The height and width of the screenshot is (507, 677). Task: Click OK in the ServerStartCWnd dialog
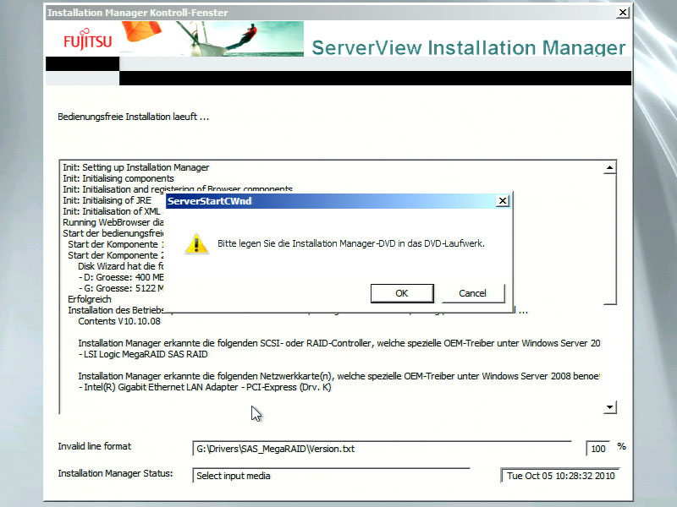tap(402, 293)
